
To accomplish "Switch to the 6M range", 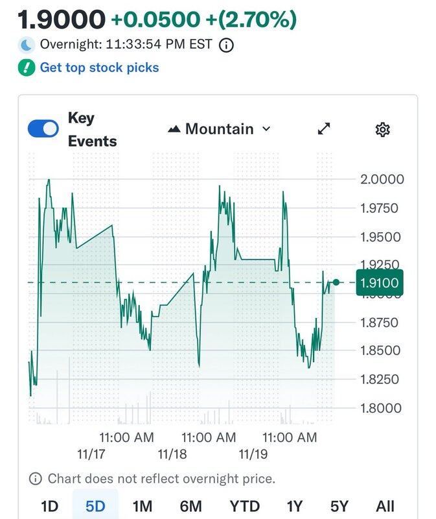I will (190, 506).
